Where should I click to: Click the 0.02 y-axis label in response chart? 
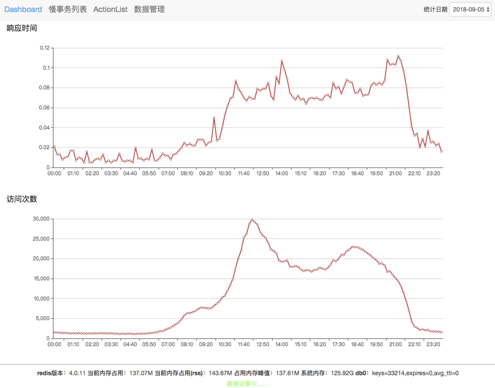point(44,147)
